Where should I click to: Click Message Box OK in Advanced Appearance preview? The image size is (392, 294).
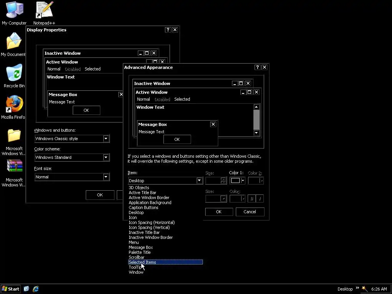click(177, 139)
